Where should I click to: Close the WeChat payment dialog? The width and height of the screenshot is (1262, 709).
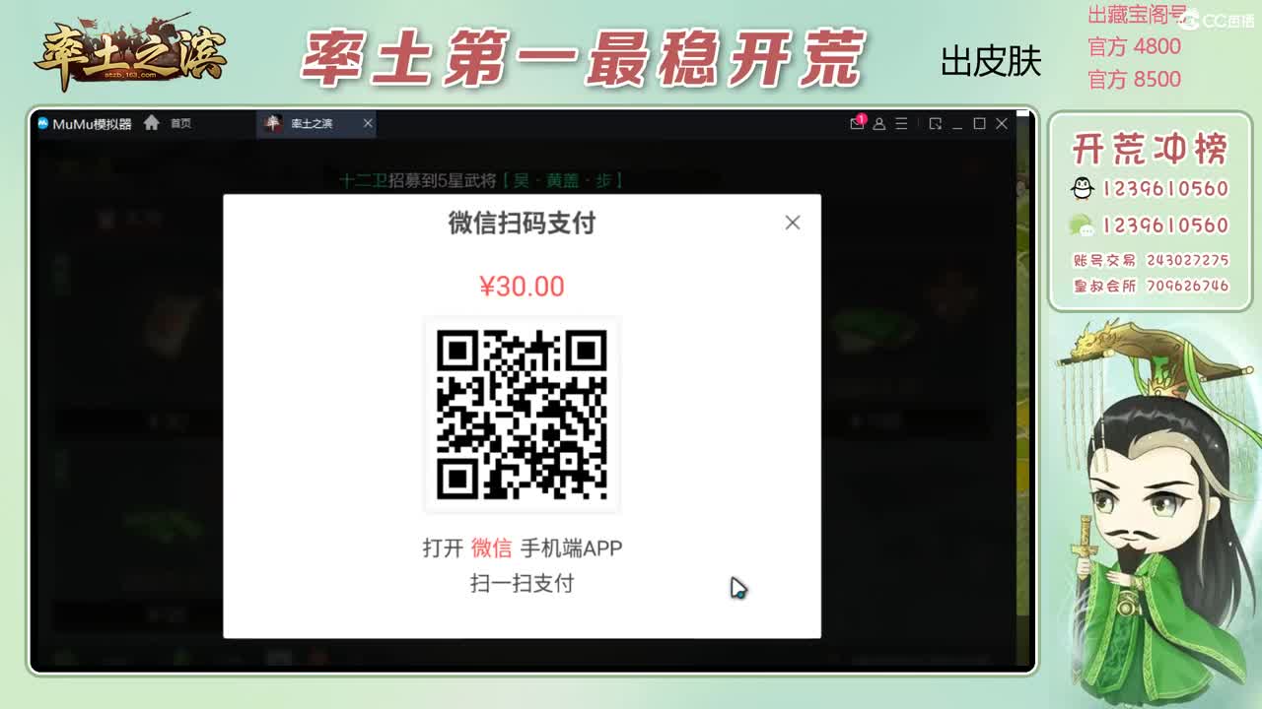click(x=793, y=223)
